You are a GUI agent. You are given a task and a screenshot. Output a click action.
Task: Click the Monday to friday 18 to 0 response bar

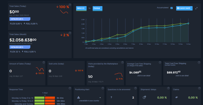coord(45,101)
